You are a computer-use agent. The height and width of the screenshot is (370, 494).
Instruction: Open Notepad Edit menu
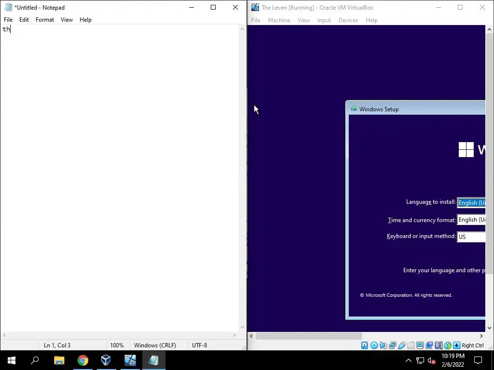(24, 19)
